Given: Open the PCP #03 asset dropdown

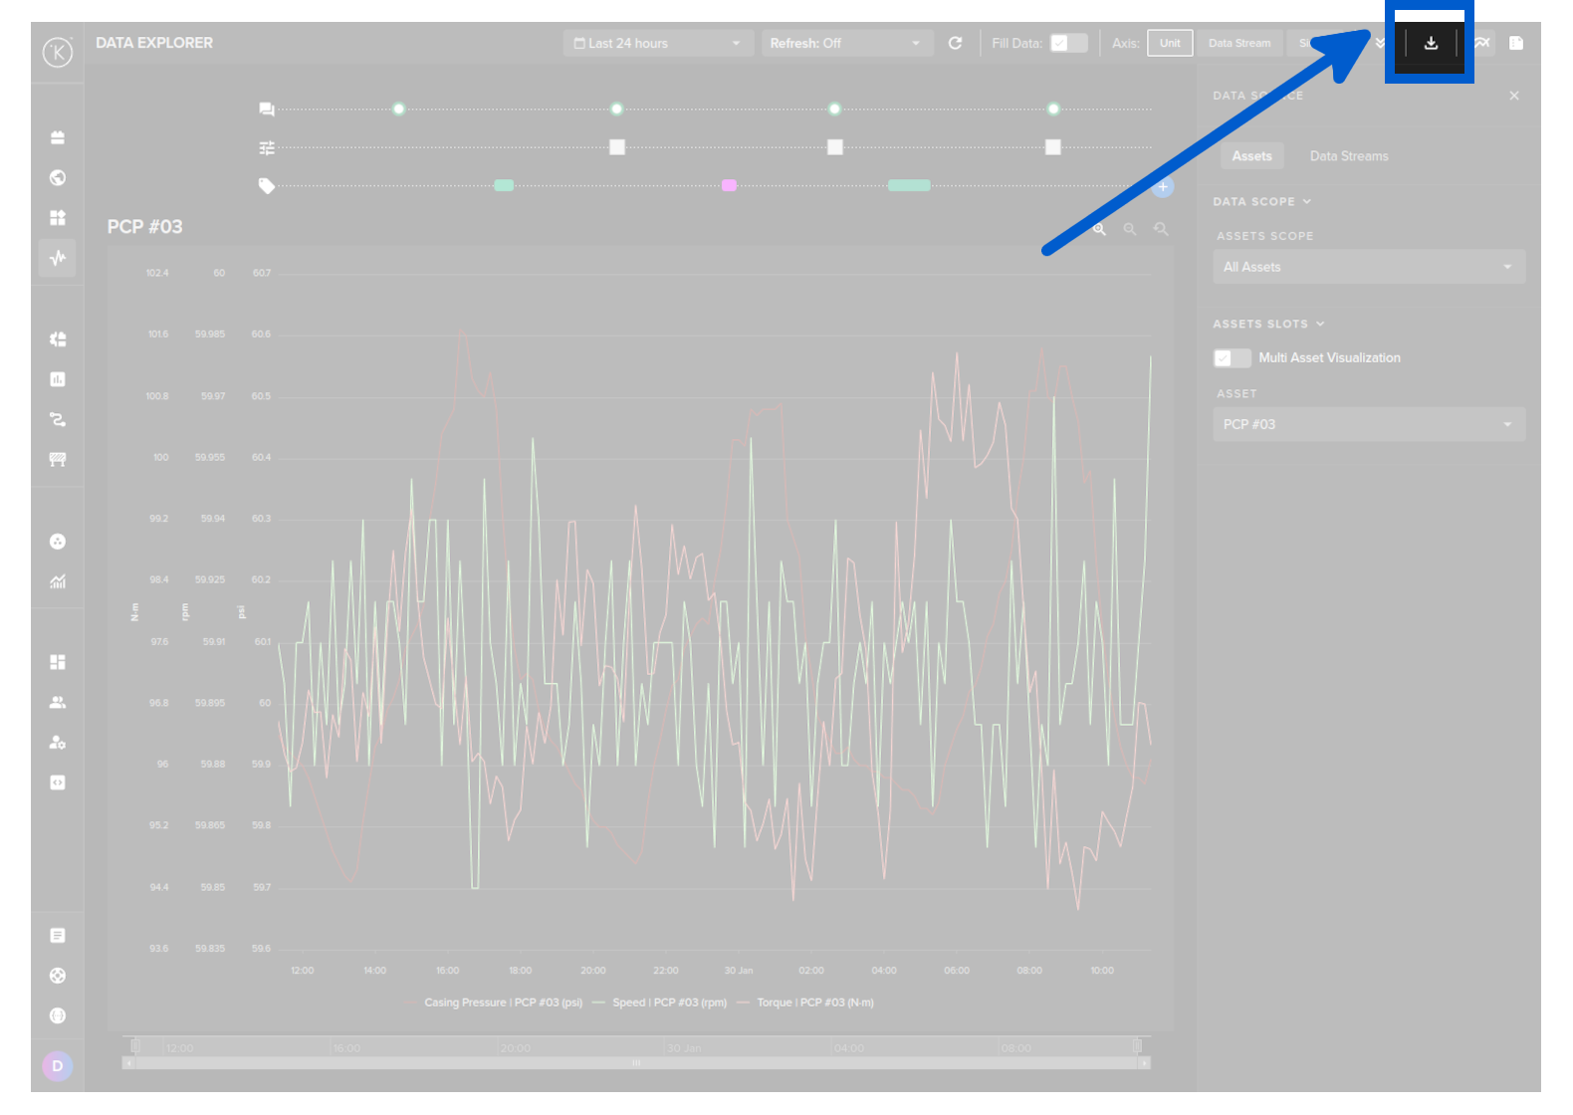Looking at the screenshot, I should click(x=1368, y=424).
